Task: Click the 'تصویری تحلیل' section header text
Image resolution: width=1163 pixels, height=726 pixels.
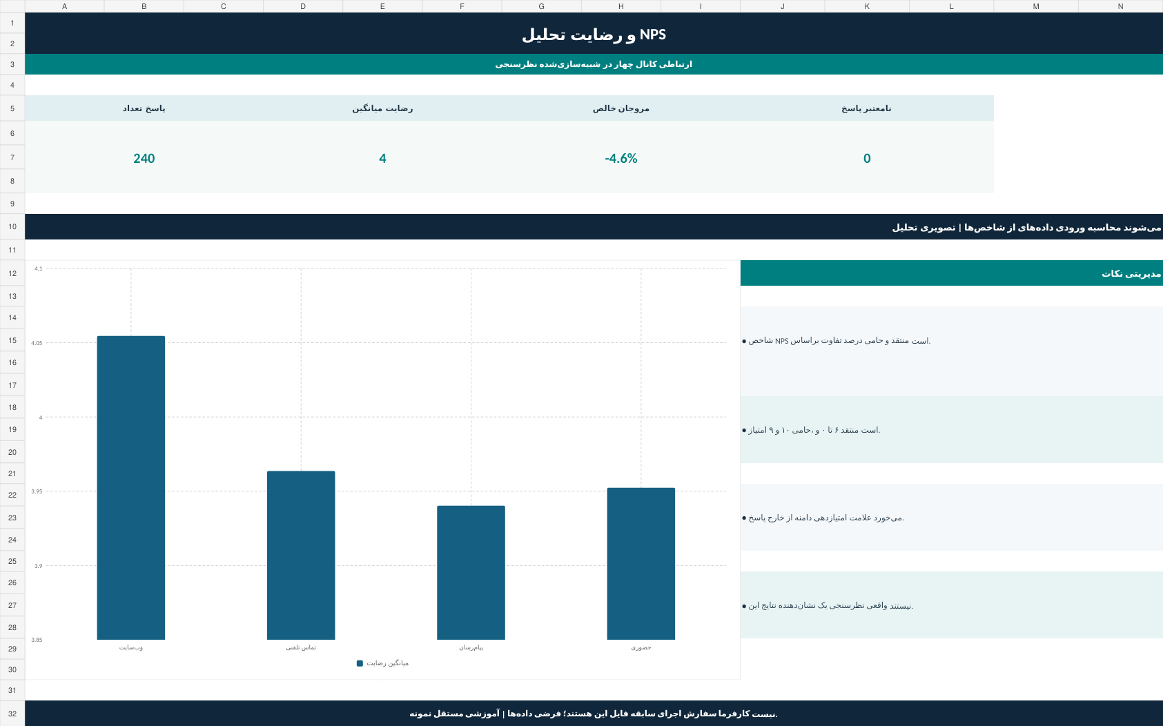Action: 923,227
